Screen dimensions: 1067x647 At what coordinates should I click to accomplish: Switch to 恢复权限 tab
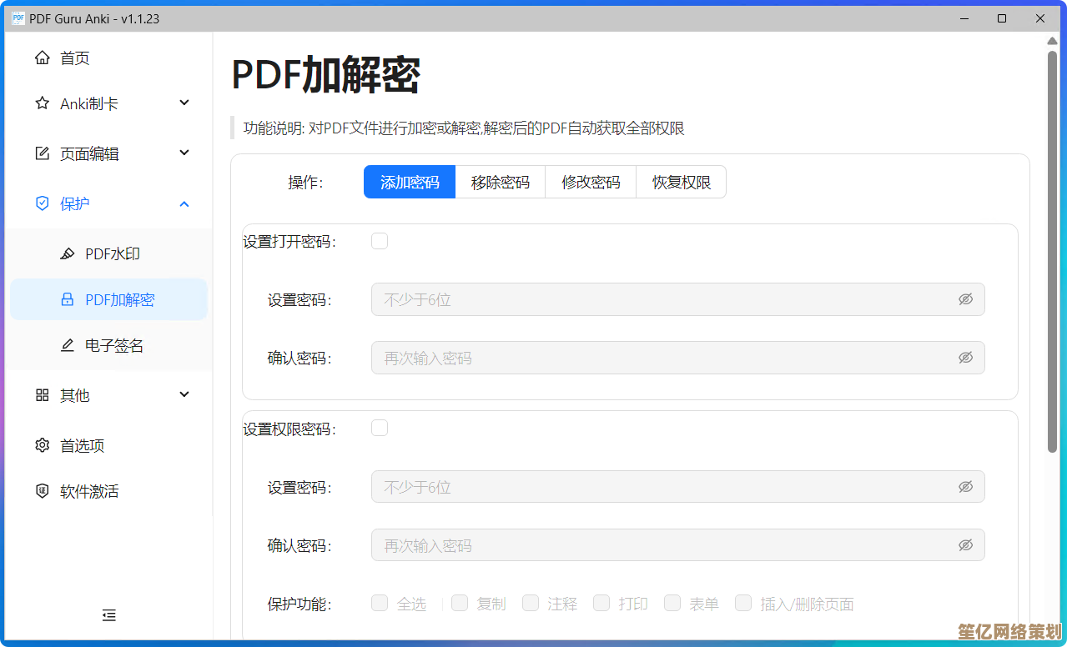click(x=681, y=182)
